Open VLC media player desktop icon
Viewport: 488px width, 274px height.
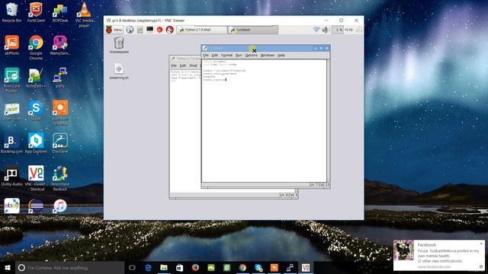click(84, 14)
